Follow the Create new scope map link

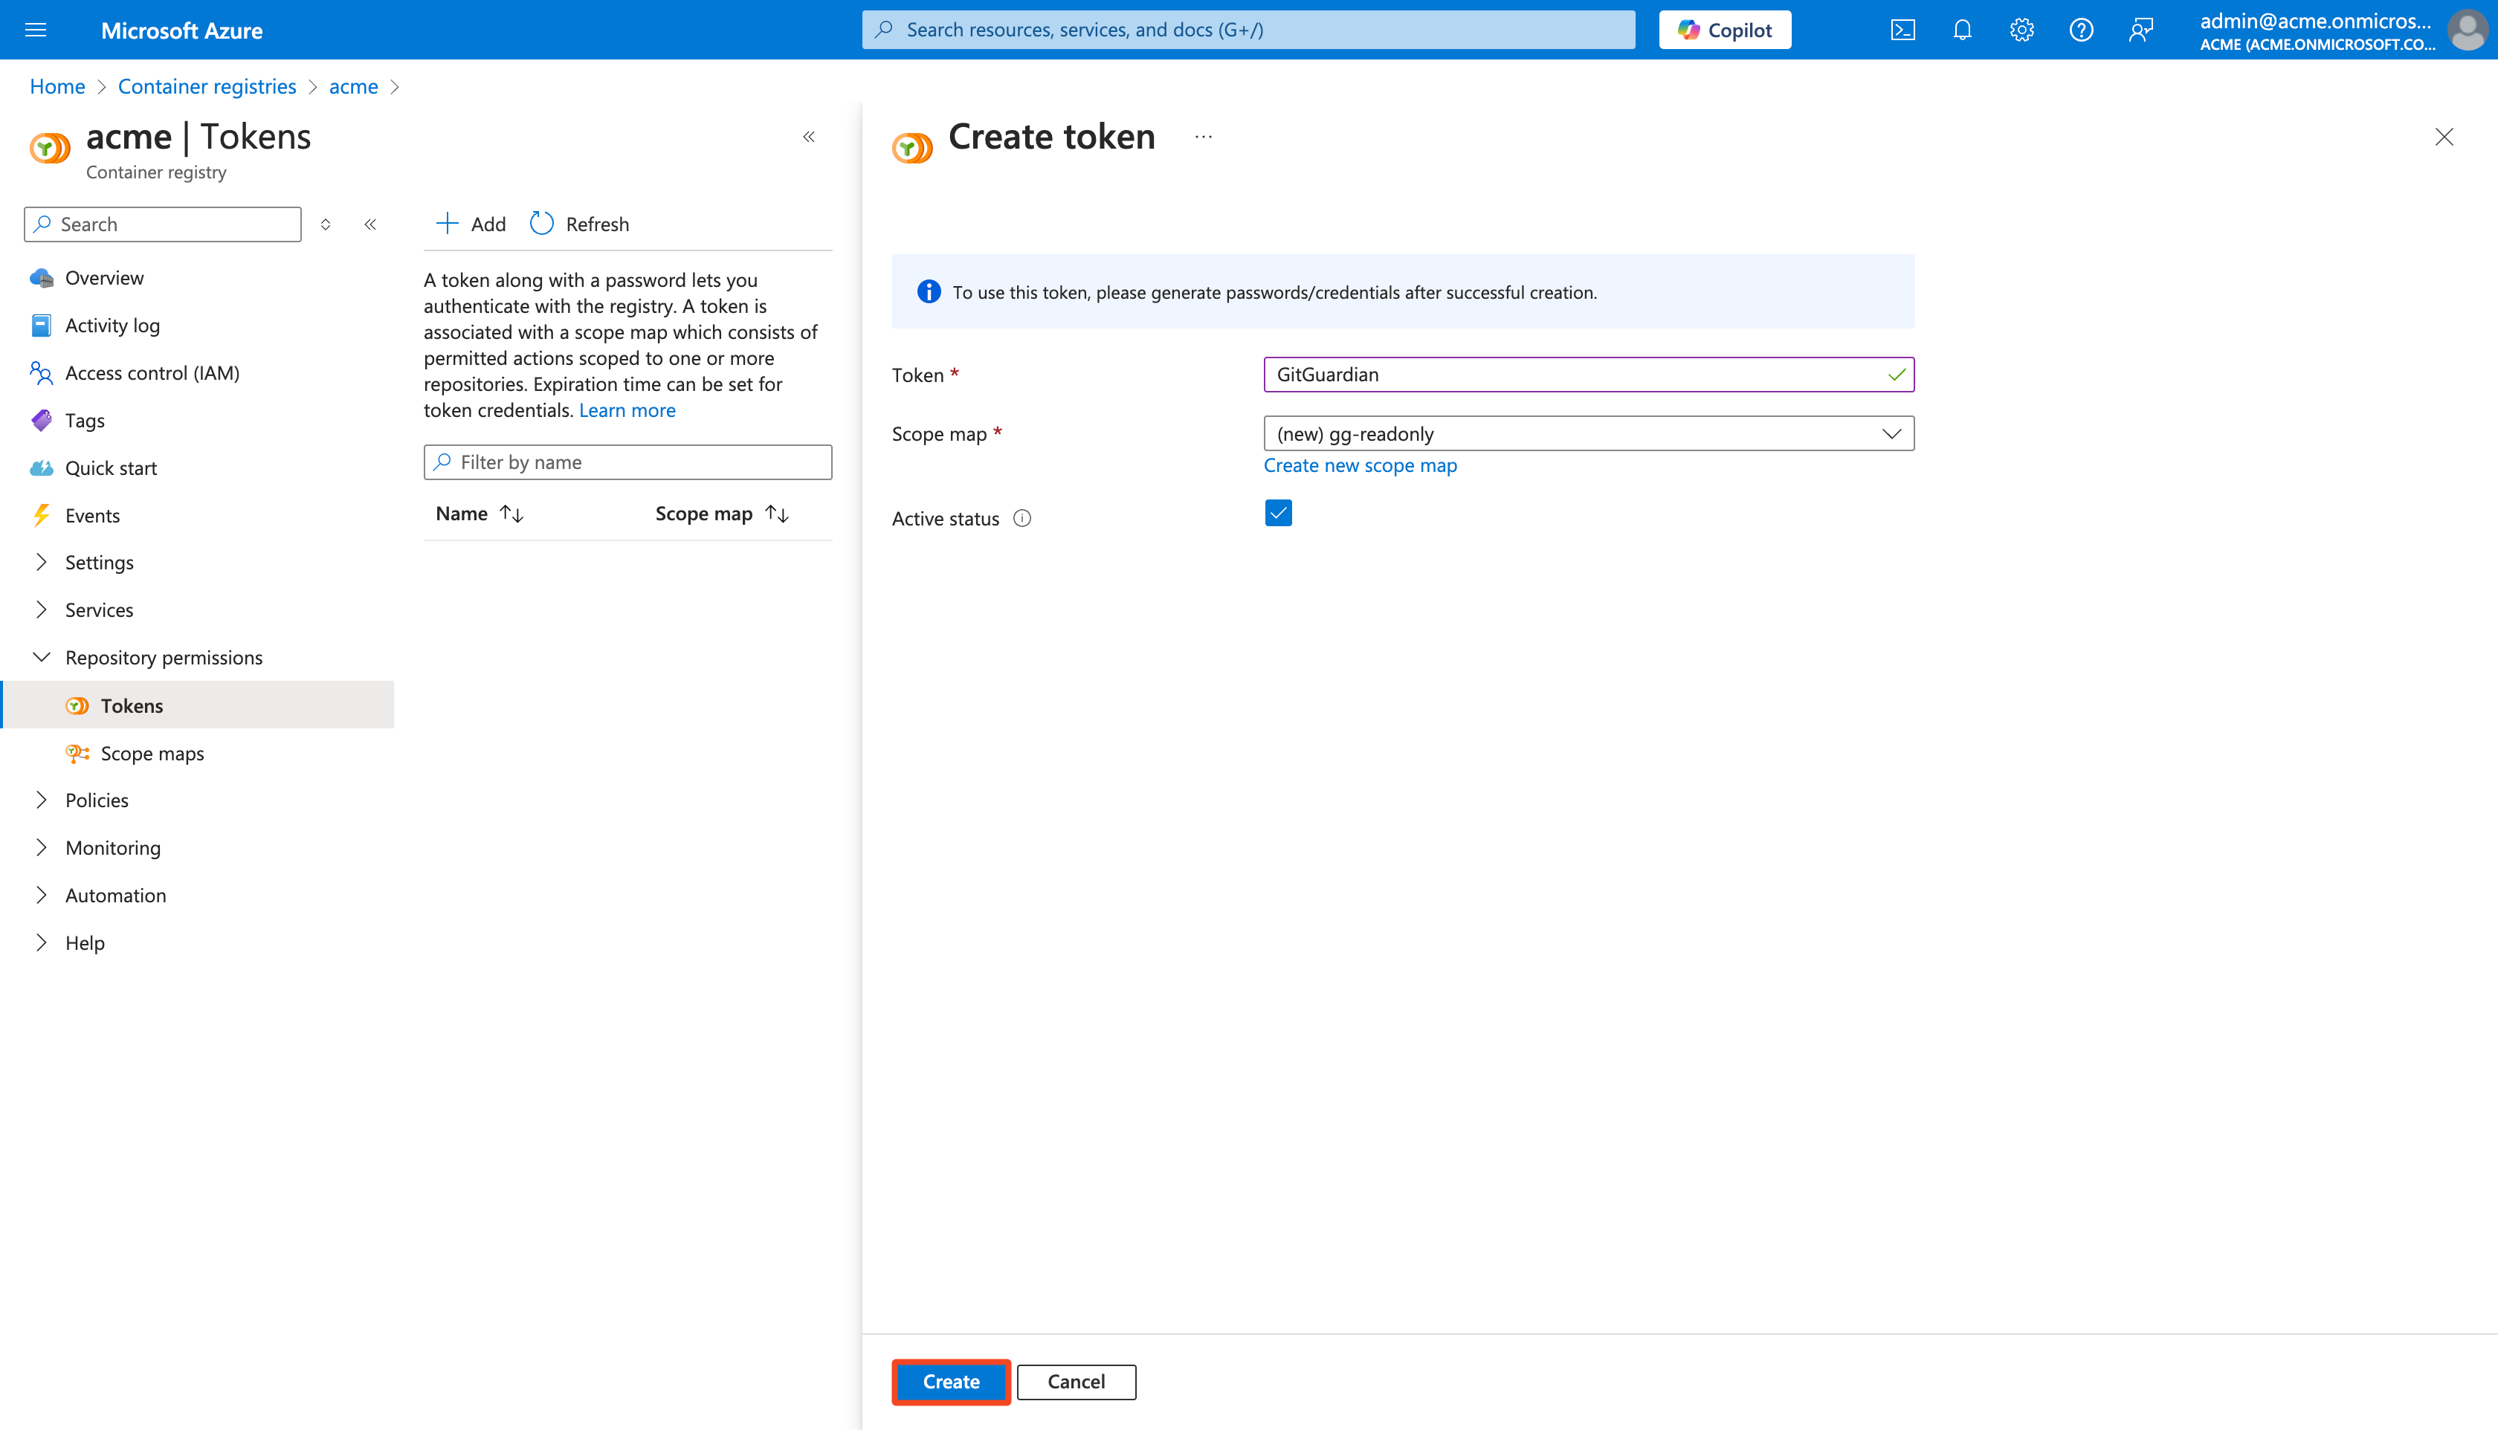1360,465
